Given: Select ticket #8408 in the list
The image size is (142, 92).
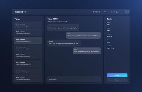Looking at the screenshot, I should (28, 71).
